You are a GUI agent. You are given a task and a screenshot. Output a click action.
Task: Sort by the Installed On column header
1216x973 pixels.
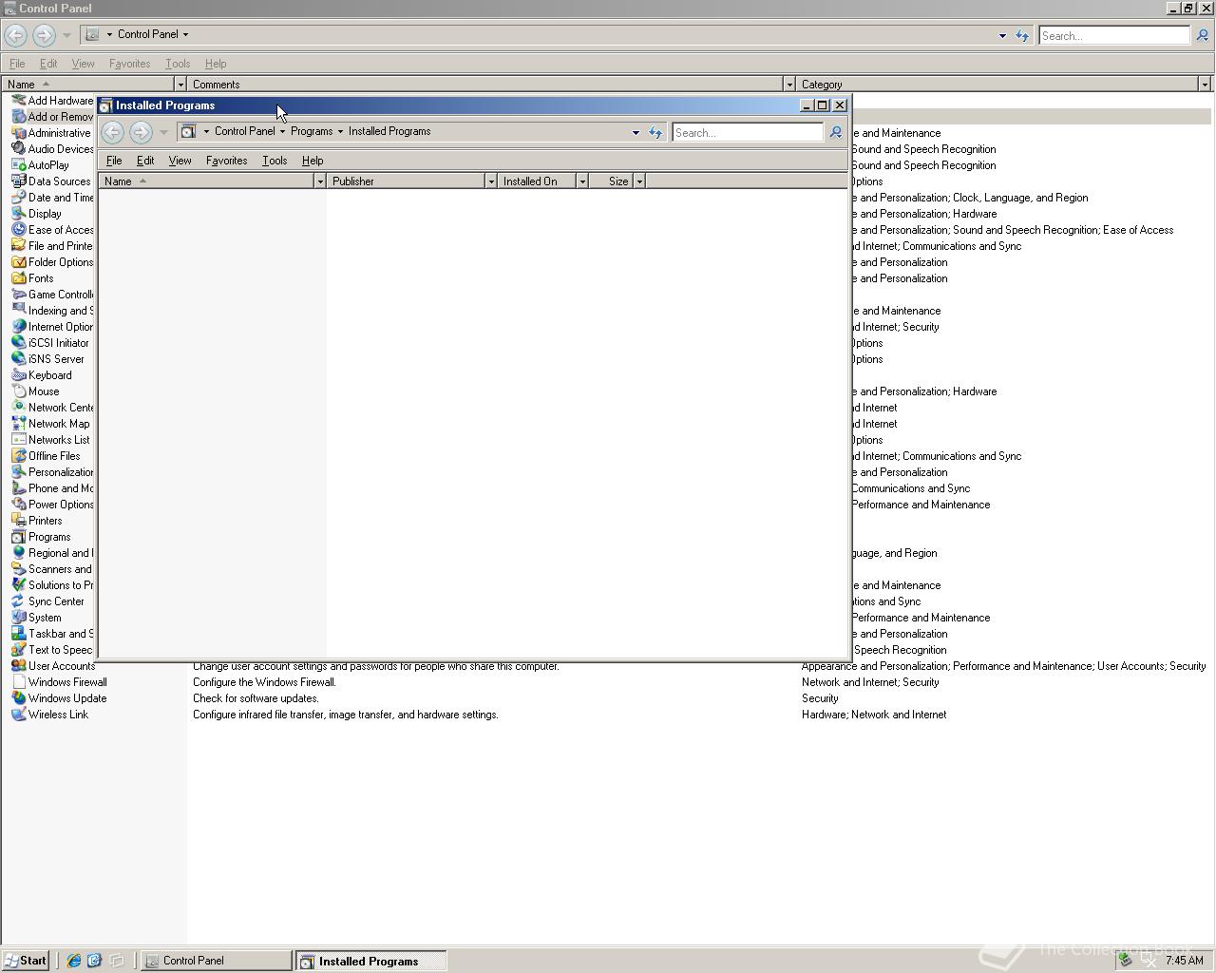[537, 181]
